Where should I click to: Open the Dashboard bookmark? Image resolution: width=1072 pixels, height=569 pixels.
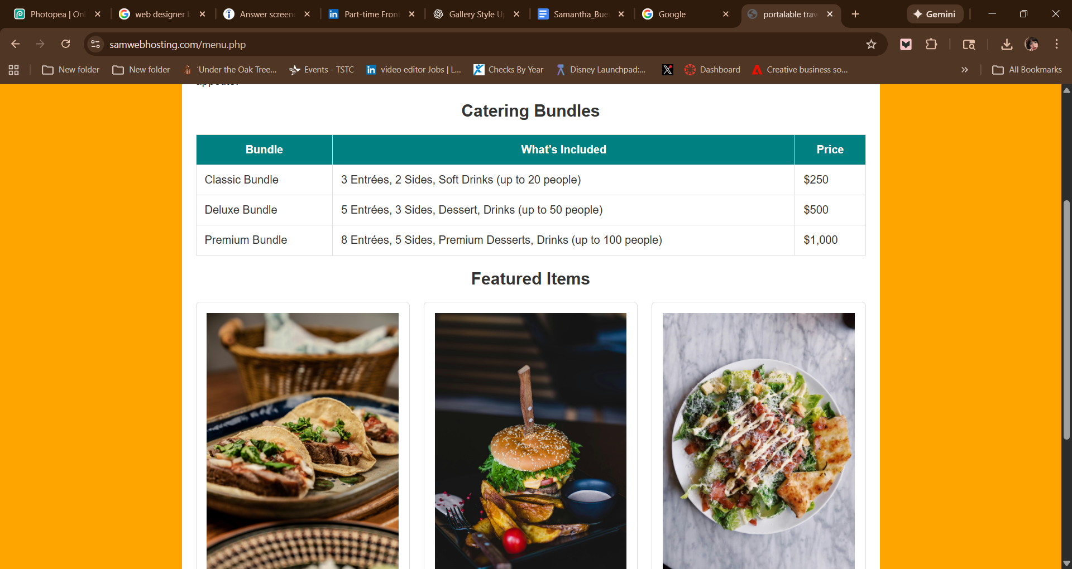tap(713, 70)
